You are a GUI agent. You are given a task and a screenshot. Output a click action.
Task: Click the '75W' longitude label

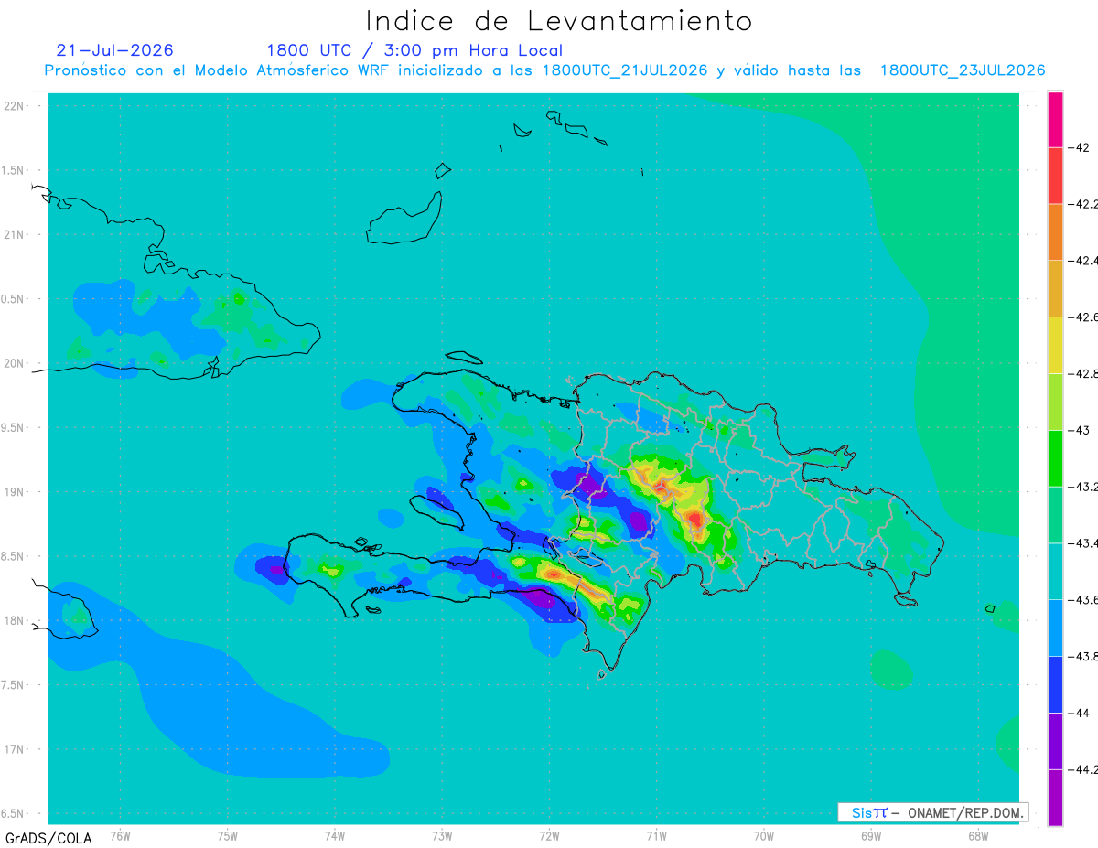coord(228,835)
